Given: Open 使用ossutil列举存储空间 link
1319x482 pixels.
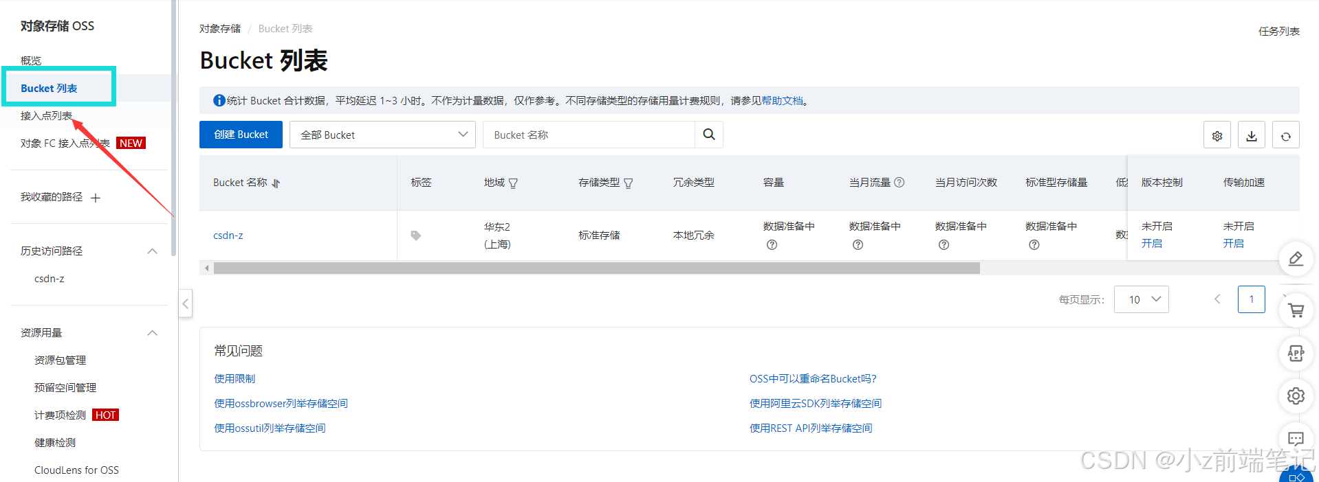Looking at the screenshot, I should [x=270, y=428].
